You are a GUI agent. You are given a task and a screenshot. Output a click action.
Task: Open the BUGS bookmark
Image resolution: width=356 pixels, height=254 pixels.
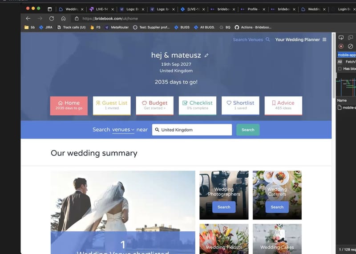click(182, 27)
